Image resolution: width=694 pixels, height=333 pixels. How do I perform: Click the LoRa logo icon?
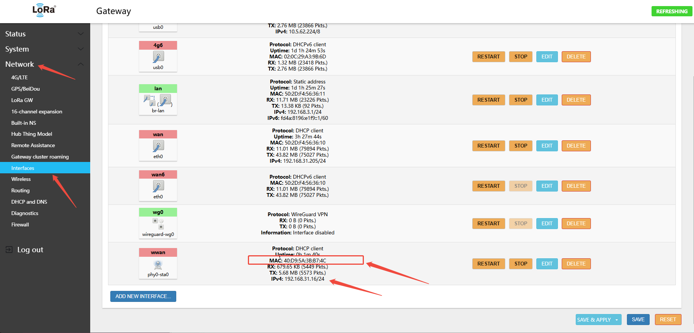pyautogui.click(x=44, y=10)
